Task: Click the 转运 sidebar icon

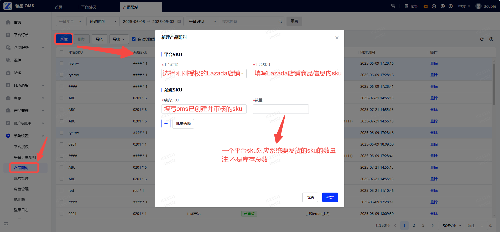Action: (x=8, y=73)
